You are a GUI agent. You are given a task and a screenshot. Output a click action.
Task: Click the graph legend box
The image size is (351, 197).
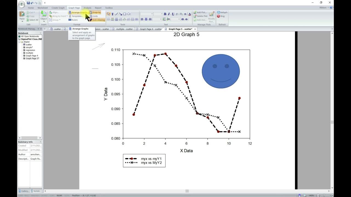[144, 160]
